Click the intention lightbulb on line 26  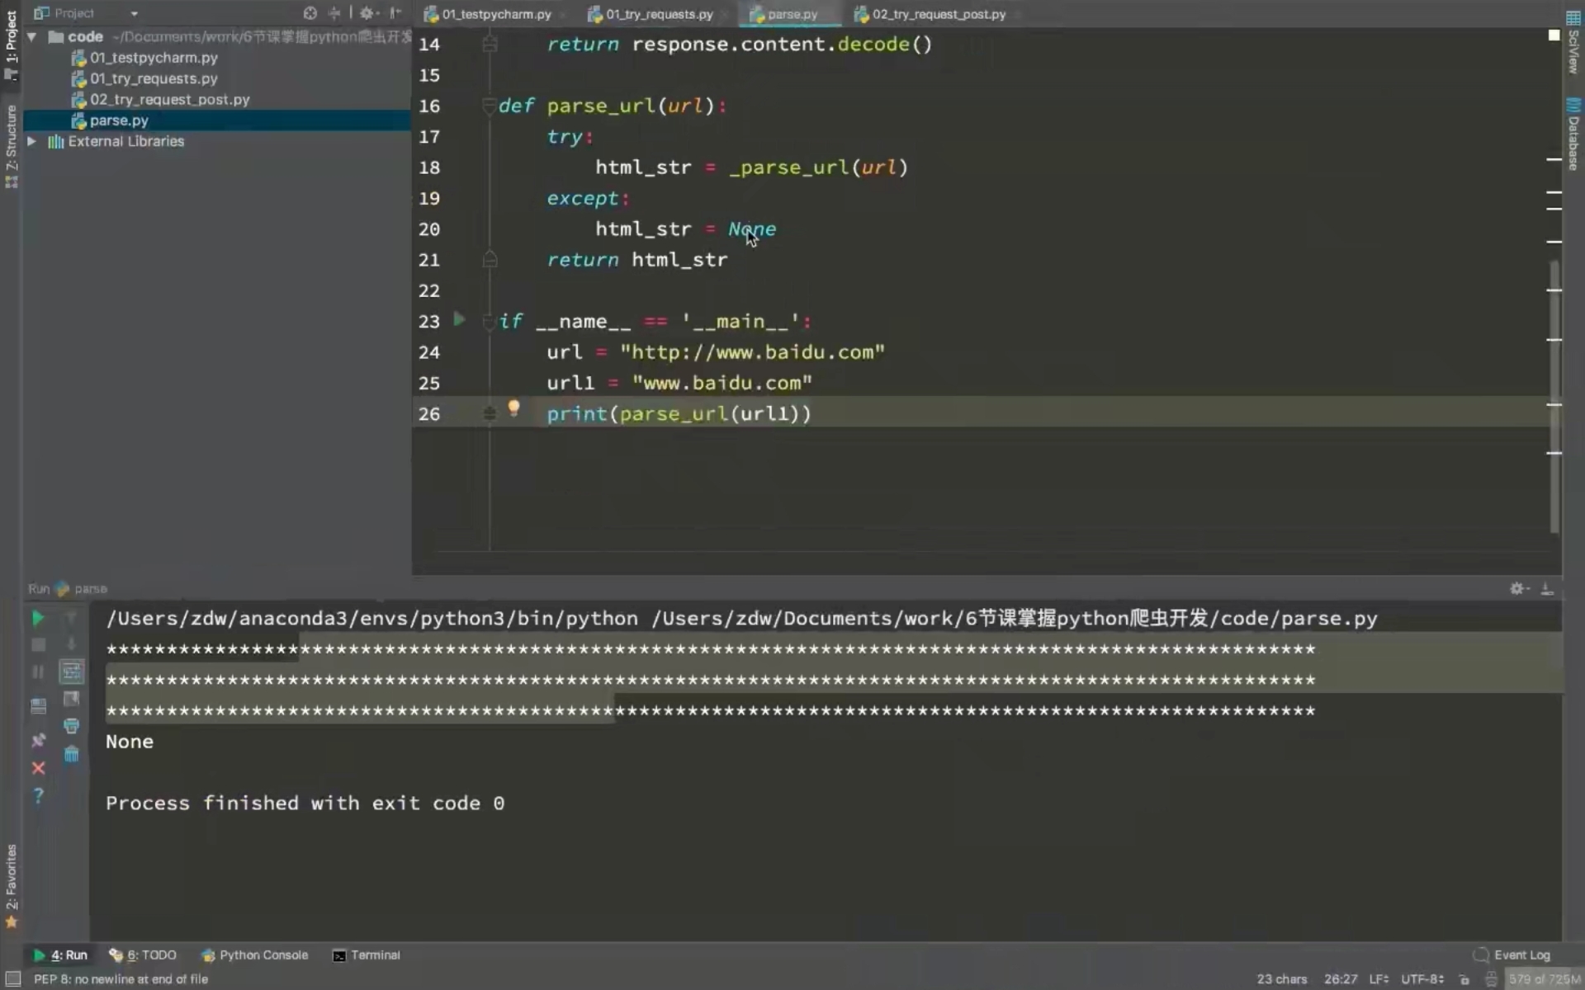[513, 408]
